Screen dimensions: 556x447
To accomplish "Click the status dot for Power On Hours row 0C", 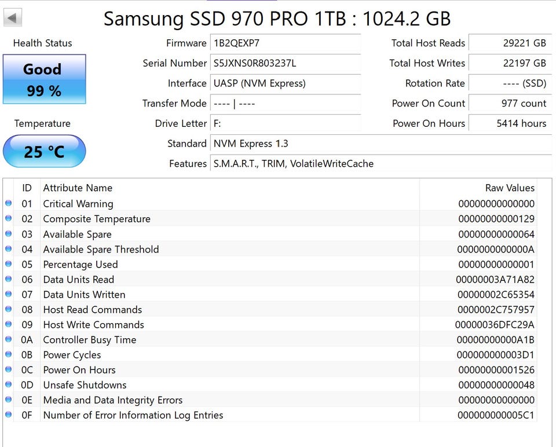I will pyautogui.click(x=9, y=369).
